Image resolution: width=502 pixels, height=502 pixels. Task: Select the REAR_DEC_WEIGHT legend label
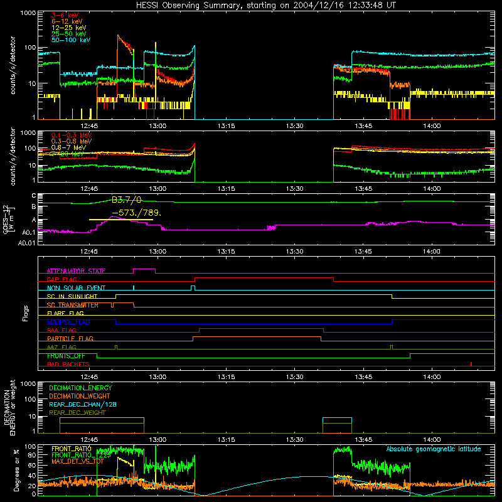coord(77,413)
